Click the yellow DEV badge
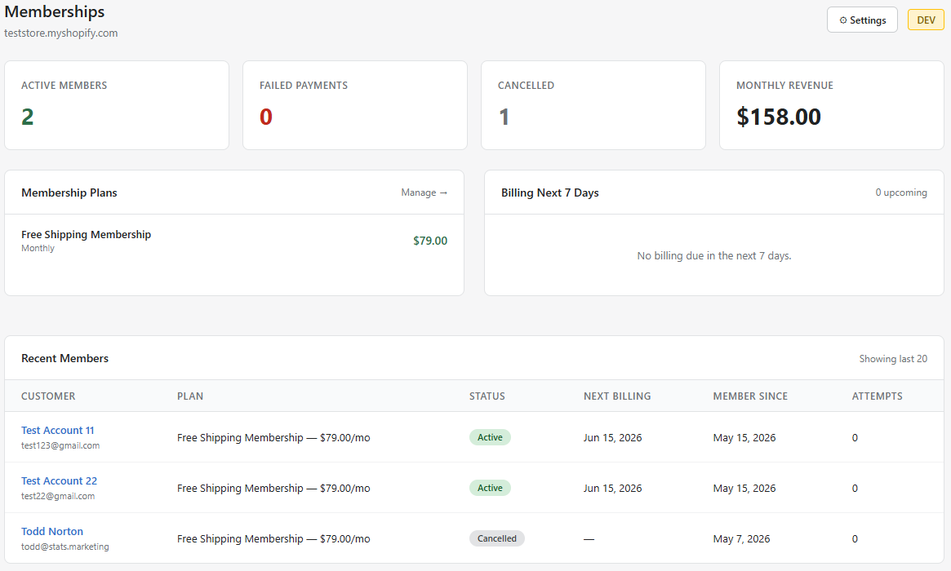Image resolution: width=951 pixels, height=571 pixels. coord(926,20)
